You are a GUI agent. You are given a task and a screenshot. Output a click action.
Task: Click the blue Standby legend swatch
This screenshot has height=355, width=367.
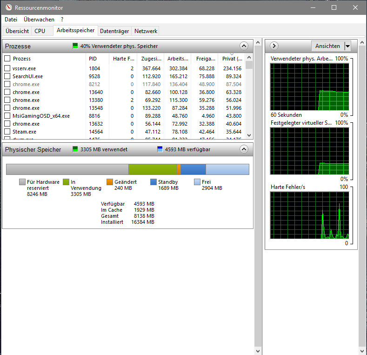[153, 182]
